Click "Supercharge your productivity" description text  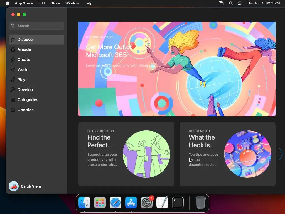click(102, 159)
